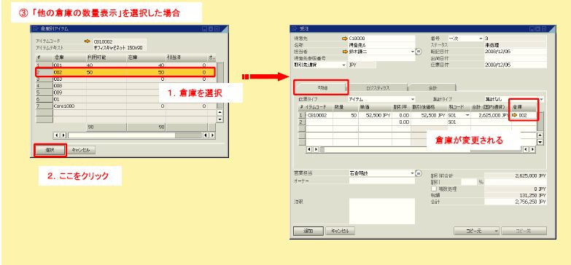Click the leftmost arrow of order lines horizontal scrollbar
The height and width of the screenshot is (265, 571).
tap(309, 149)
